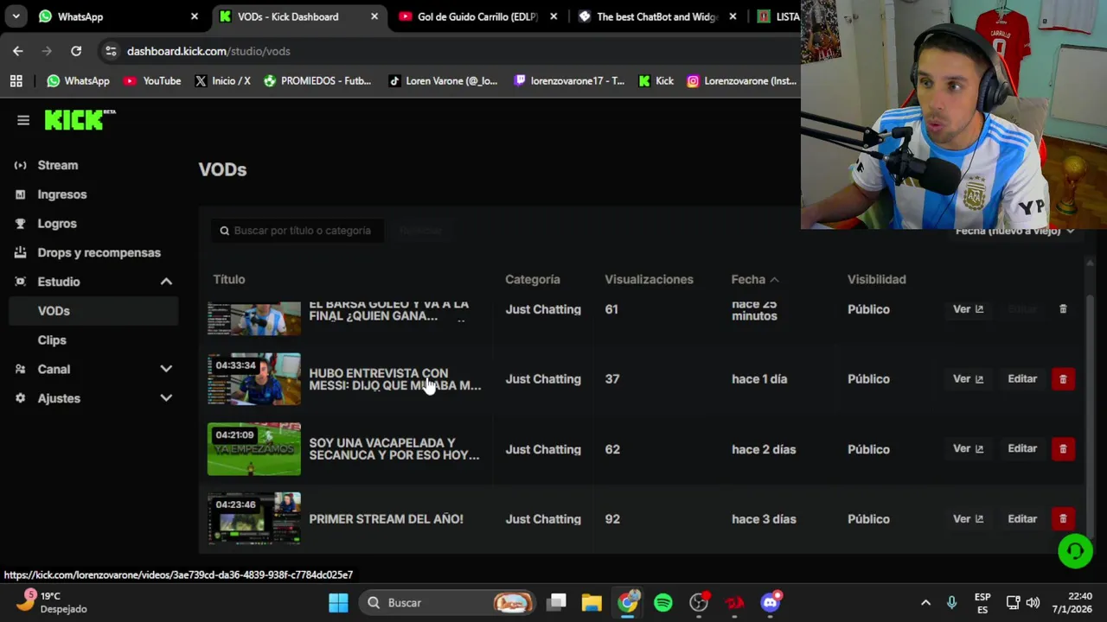
Task: Open the Kick sidebar hamburger menu
Action: [23, 120]
